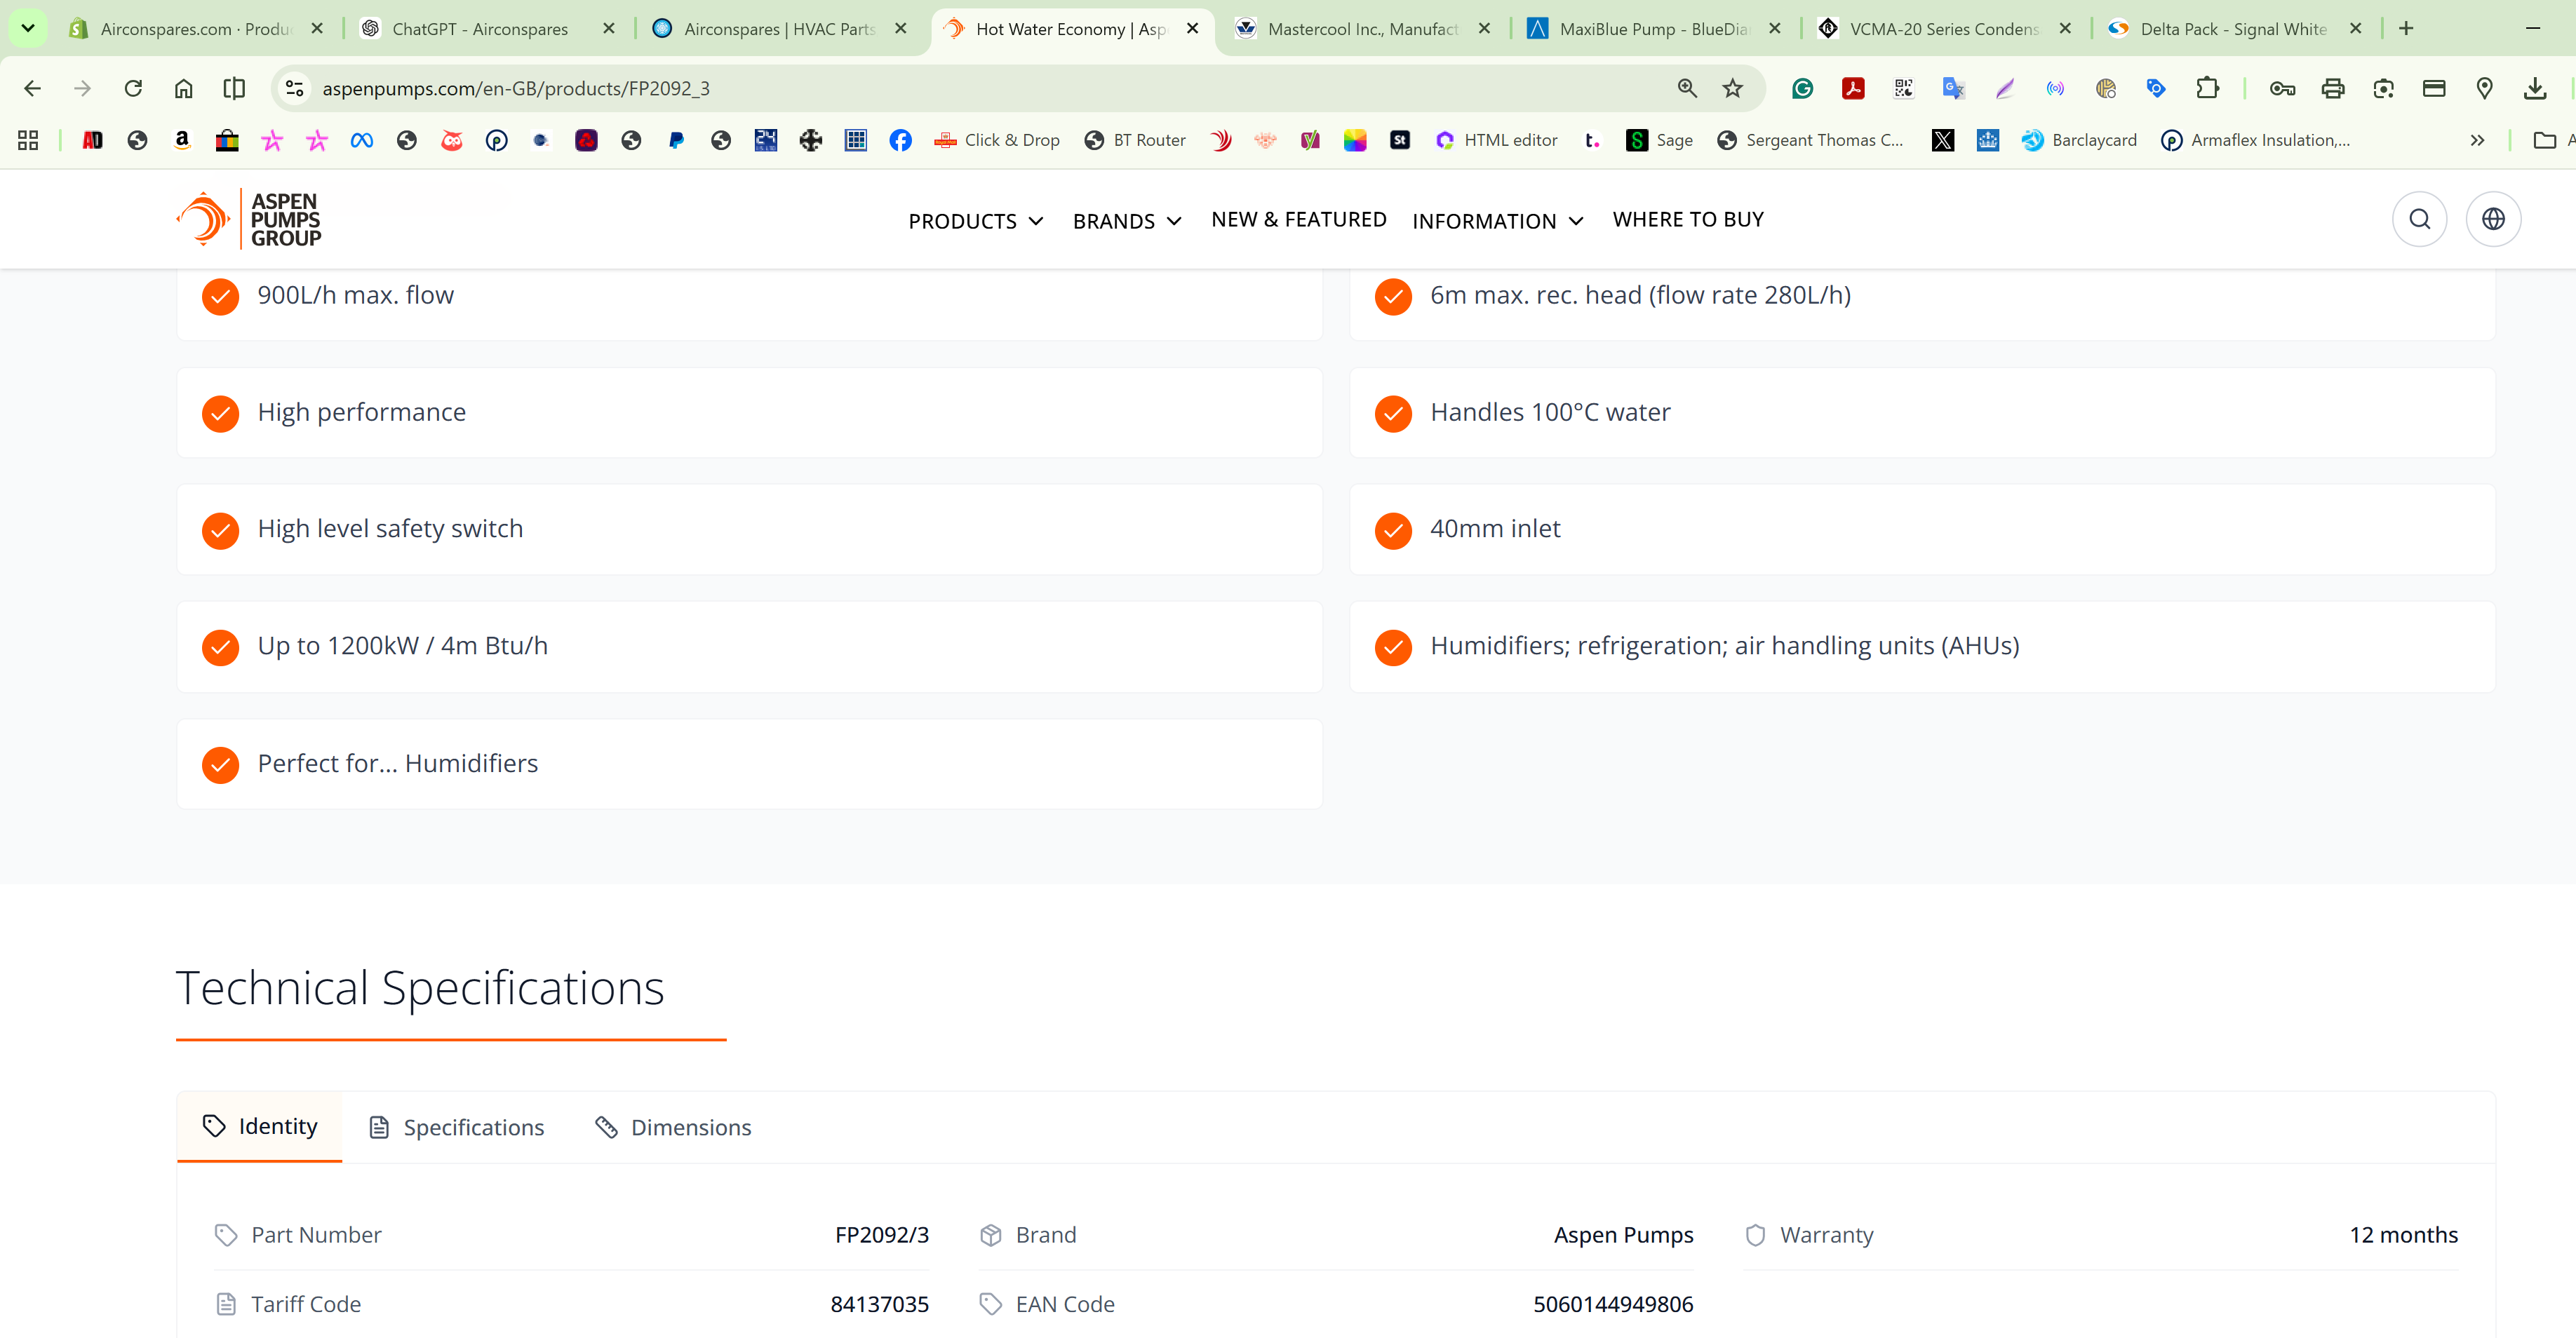
Task: Click the High level safety switch feature
Action: [x=750, y=529]
